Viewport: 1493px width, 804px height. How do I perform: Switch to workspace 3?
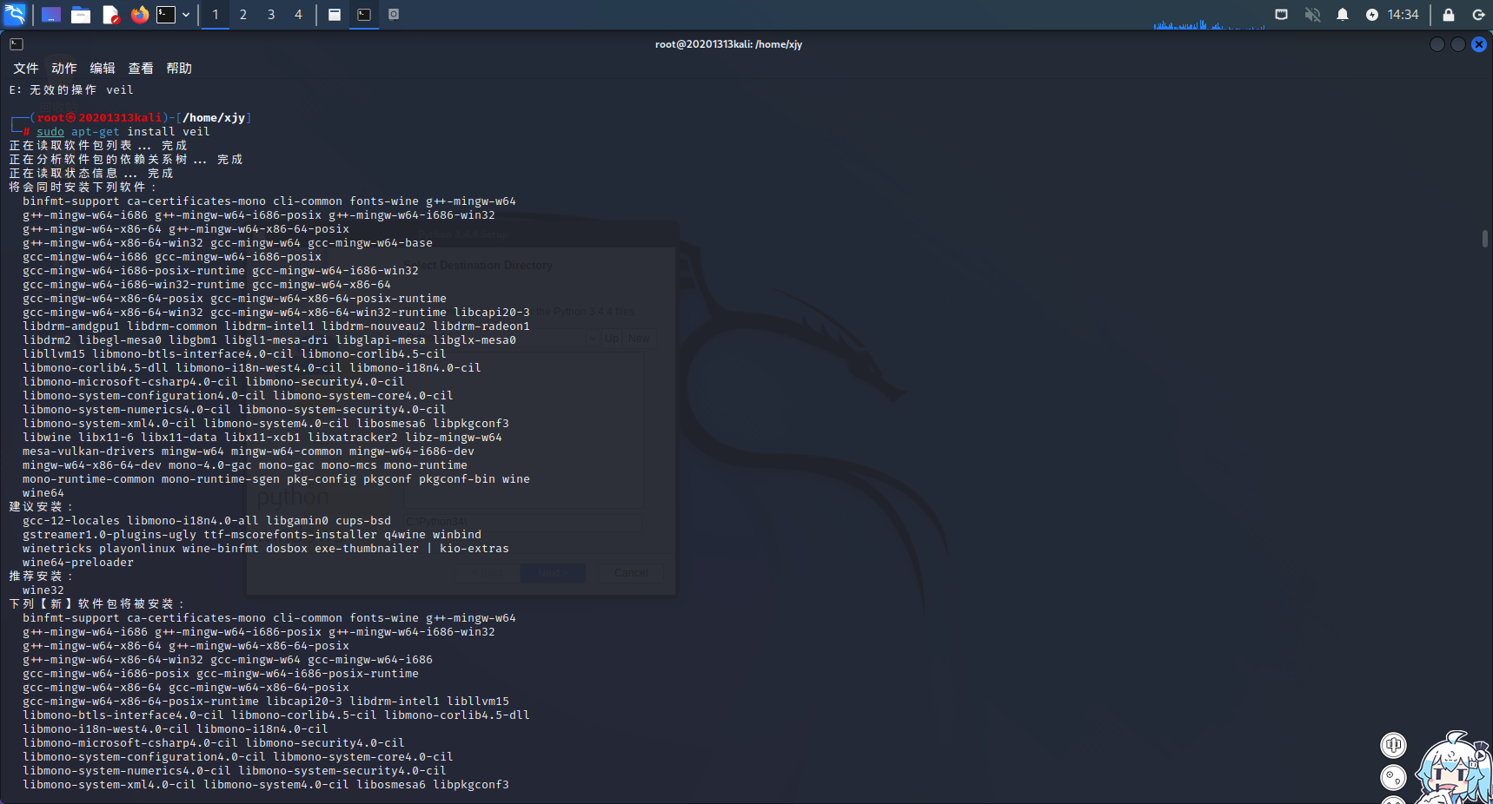click(271, 15)
